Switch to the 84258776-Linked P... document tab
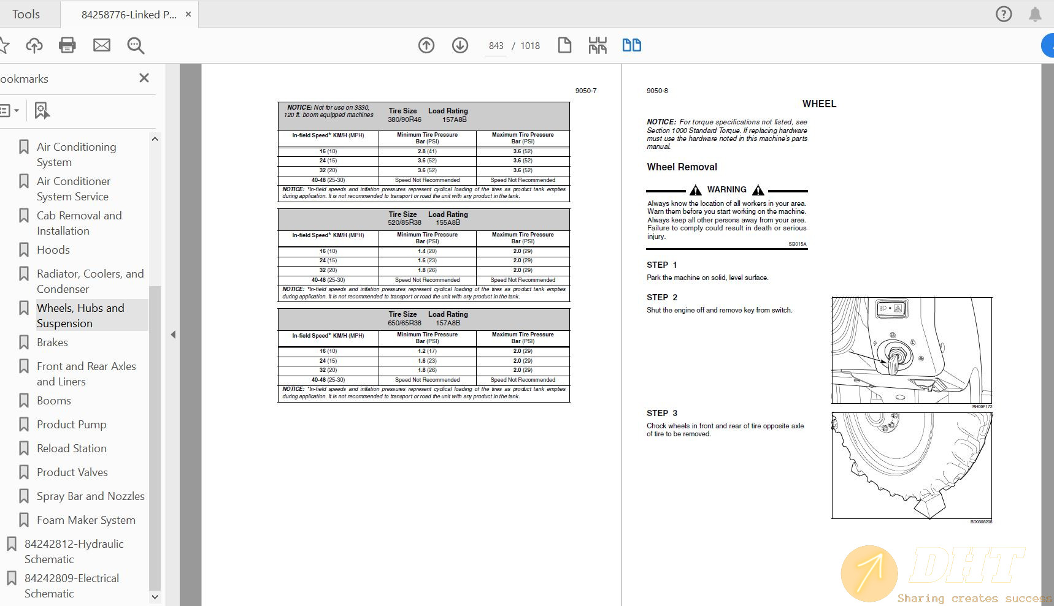1054x606 pixels. pos(128,15)
